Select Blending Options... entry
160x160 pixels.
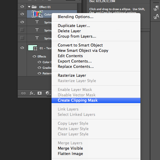tap(76, 17)
